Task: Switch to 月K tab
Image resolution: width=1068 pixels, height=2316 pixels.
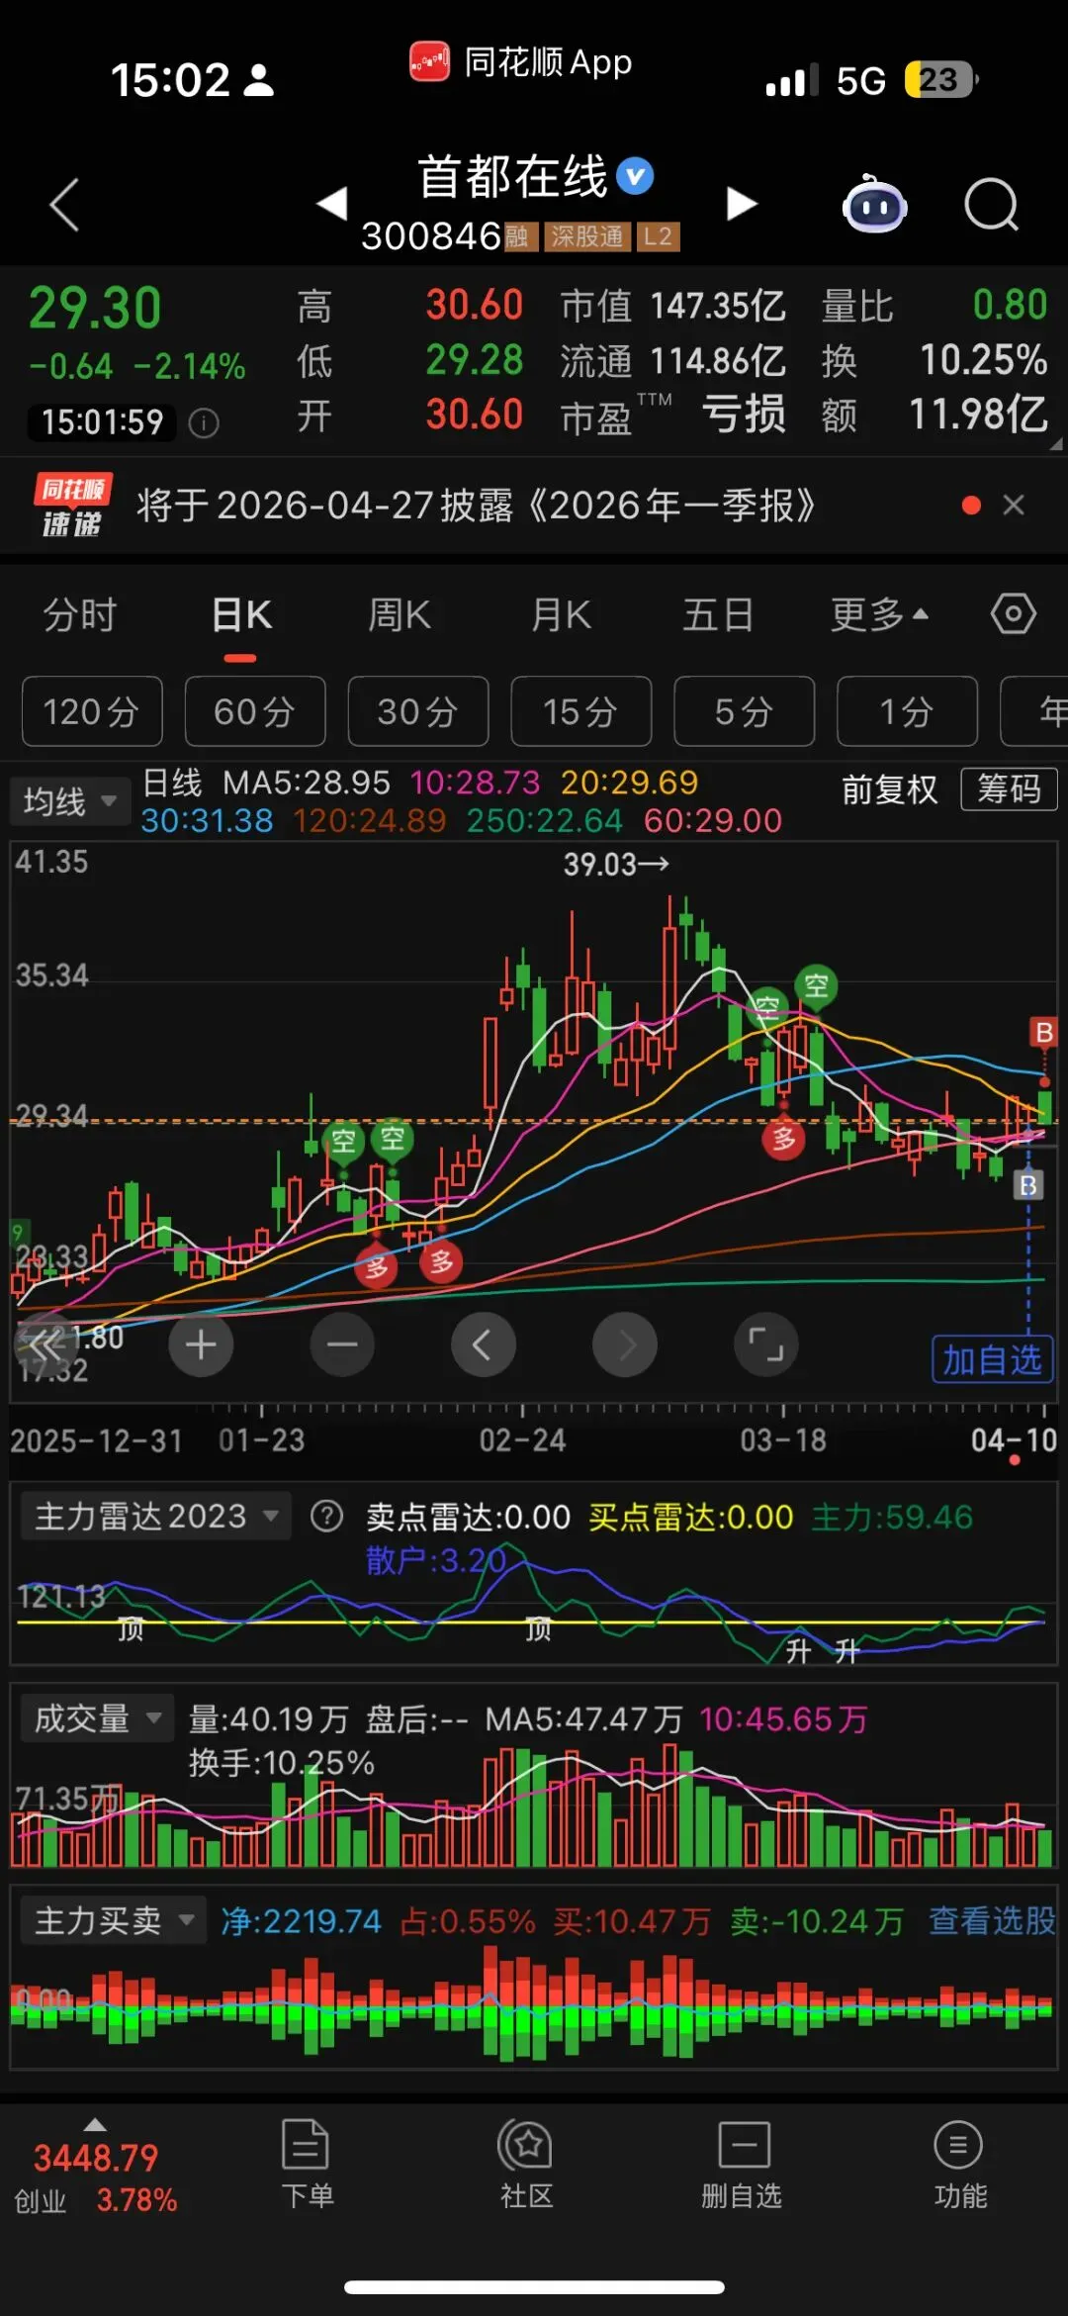Action: (x=562, y=614)
